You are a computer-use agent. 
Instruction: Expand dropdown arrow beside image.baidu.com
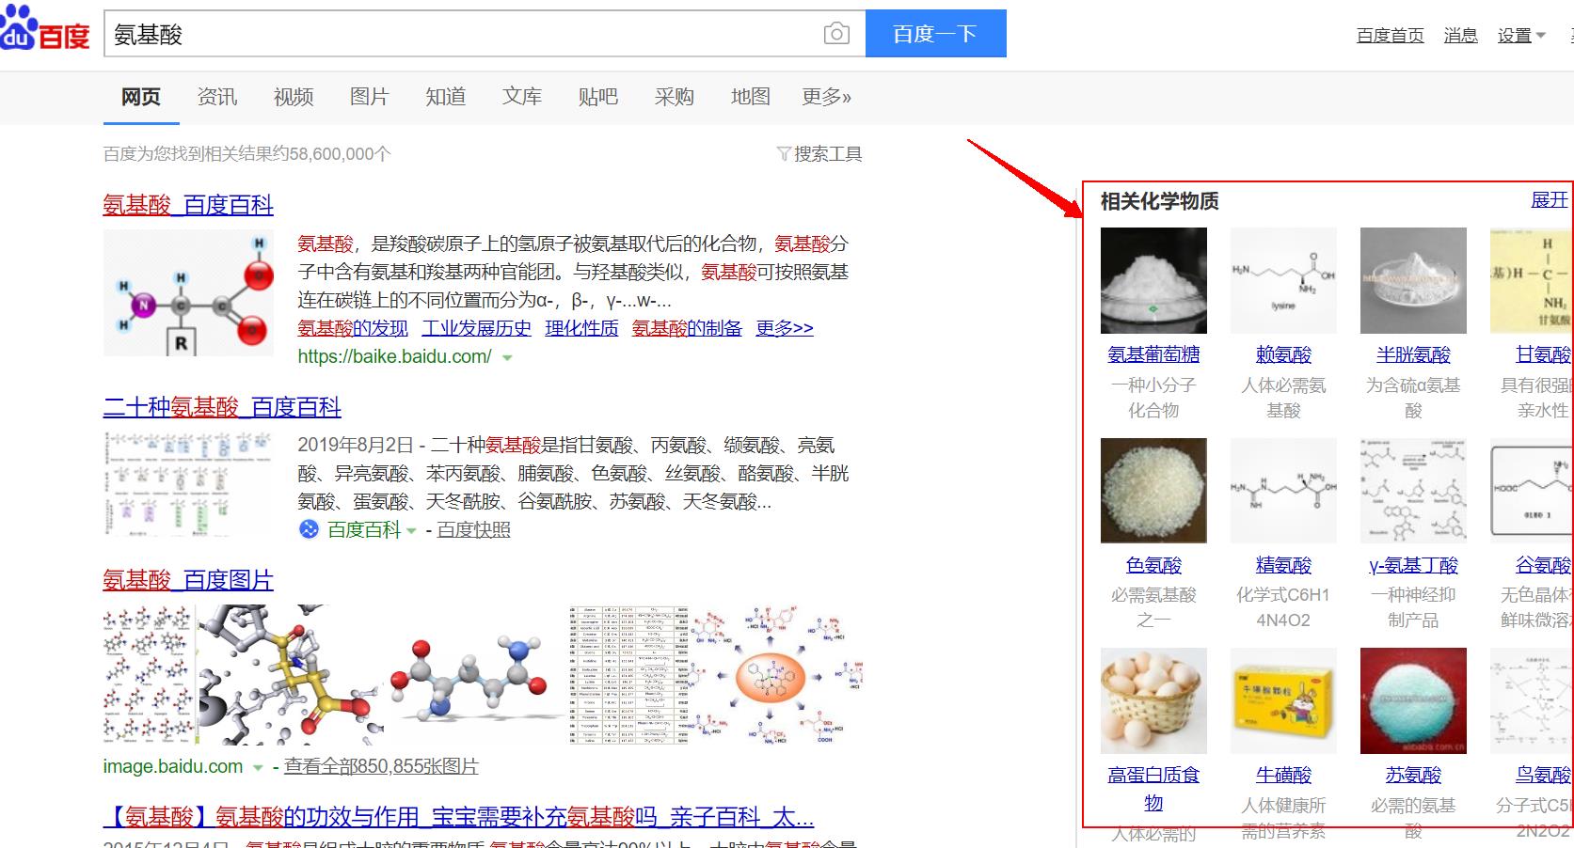pos(257,768)
